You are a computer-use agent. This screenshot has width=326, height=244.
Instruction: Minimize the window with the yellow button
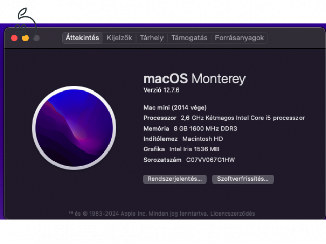pyautogui.click(x=25, y=38)
